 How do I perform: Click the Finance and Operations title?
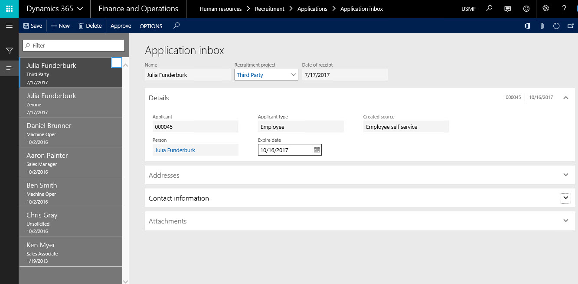[138, 9]
